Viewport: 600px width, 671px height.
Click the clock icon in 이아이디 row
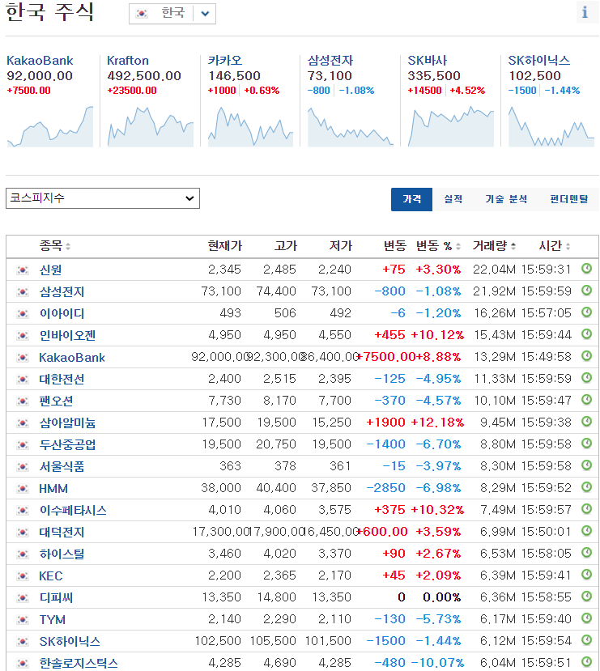586,312
